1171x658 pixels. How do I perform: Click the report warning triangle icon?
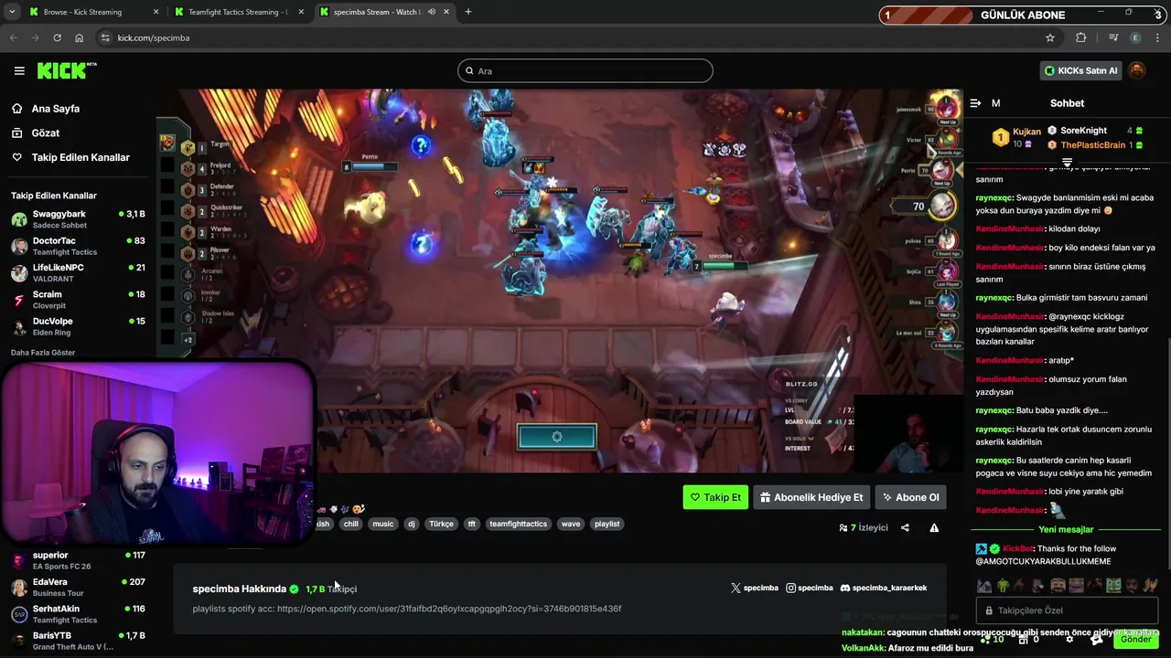(934, 527)
